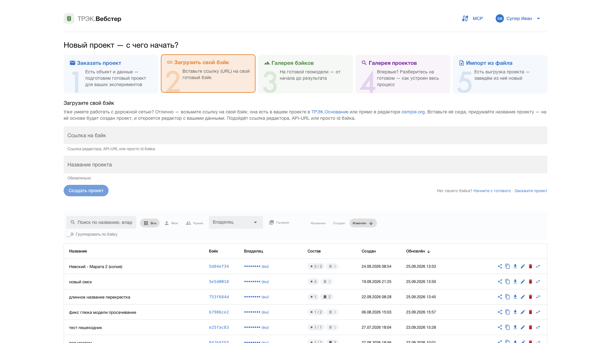Open the MCP icon in header
The width and height of the screenshot is (611, 343).
(465, 18)
